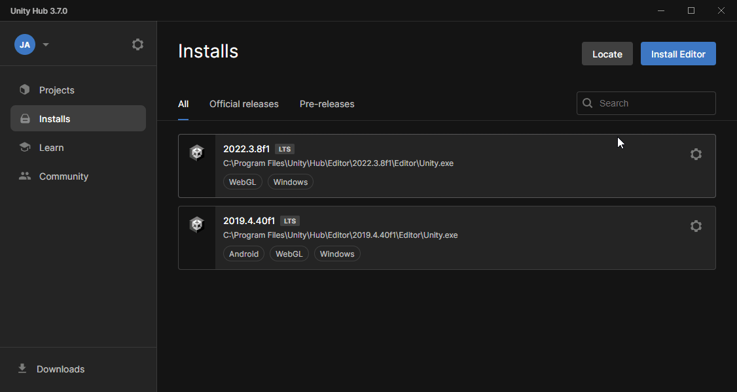
Task: Open settings gear for 2022.3.8f1 install
Action: (x=696, y=154)
